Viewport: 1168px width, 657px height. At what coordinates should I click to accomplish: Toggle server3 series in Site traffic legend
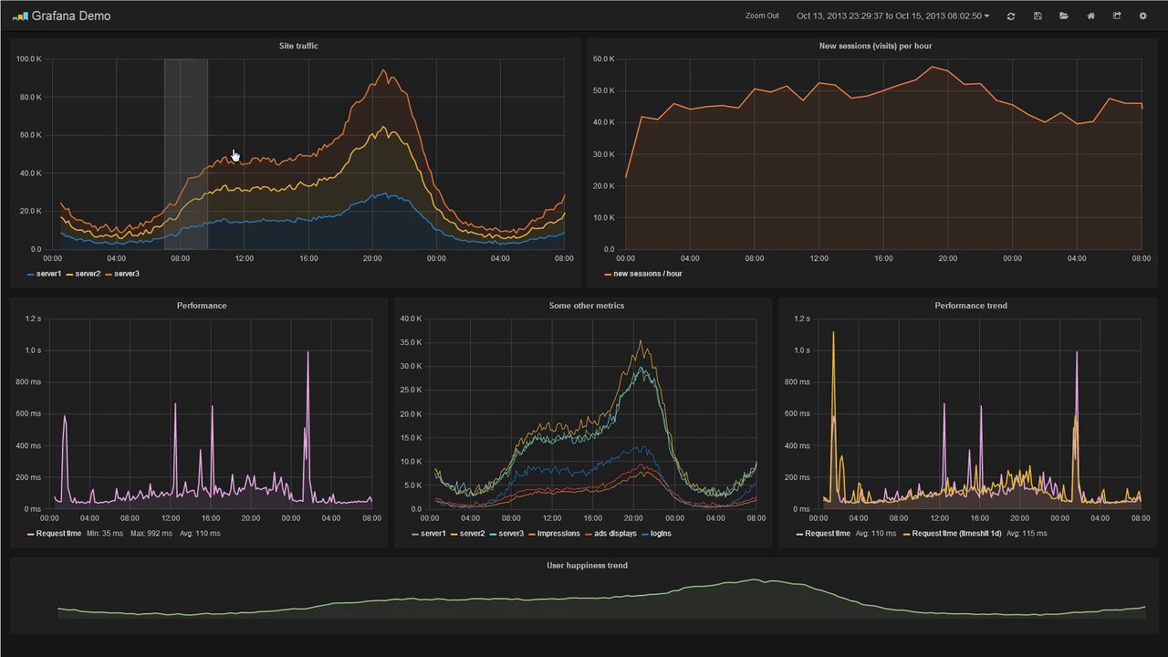127,274
